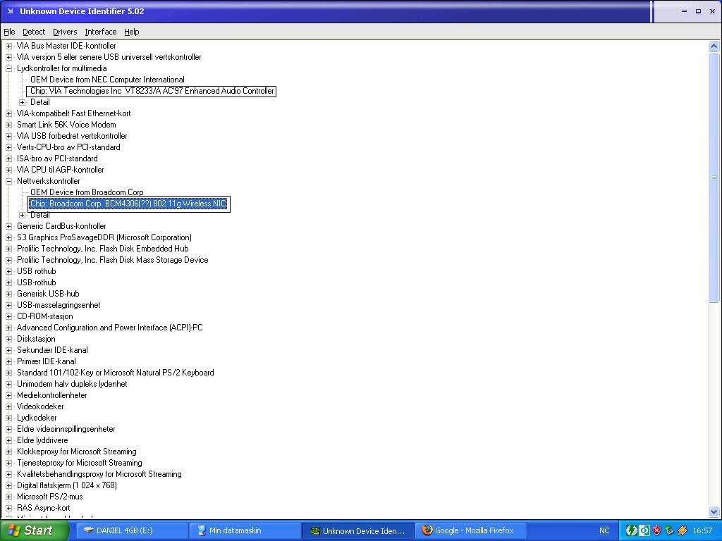The image size is (722, 541).
Task: Expand Detail under Nettverkskontroller
Action: point(22,215)
